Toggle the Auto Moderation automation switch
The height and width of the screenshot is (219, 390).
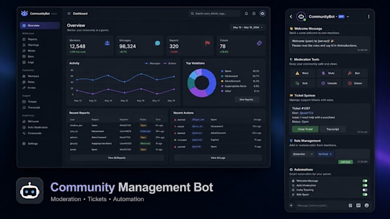pyautogui.click(x=365, y=185)
